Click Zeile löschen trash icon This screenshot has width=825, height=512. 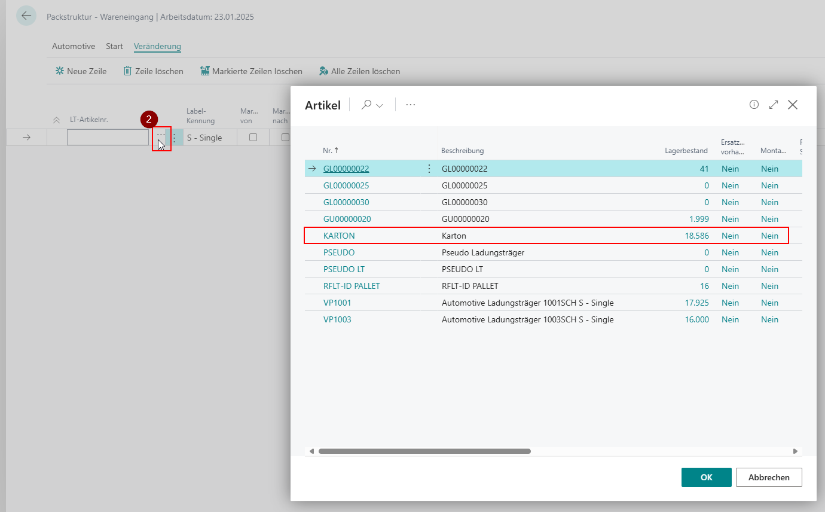tap(127, 71)
